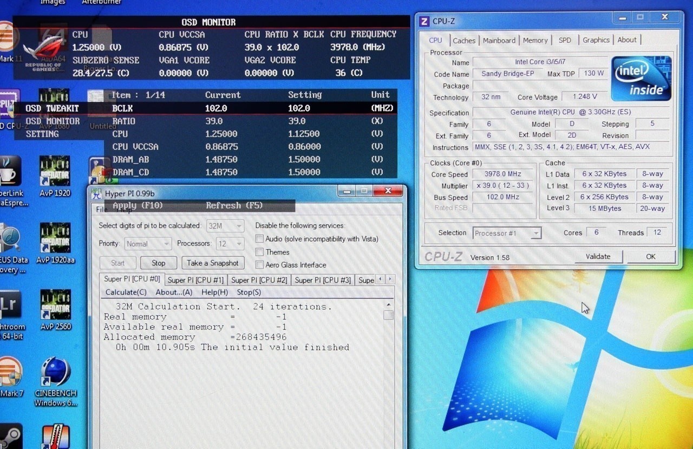
Task: Click the Stop button in Hyper PI
Action: click(x=159, y=263)
